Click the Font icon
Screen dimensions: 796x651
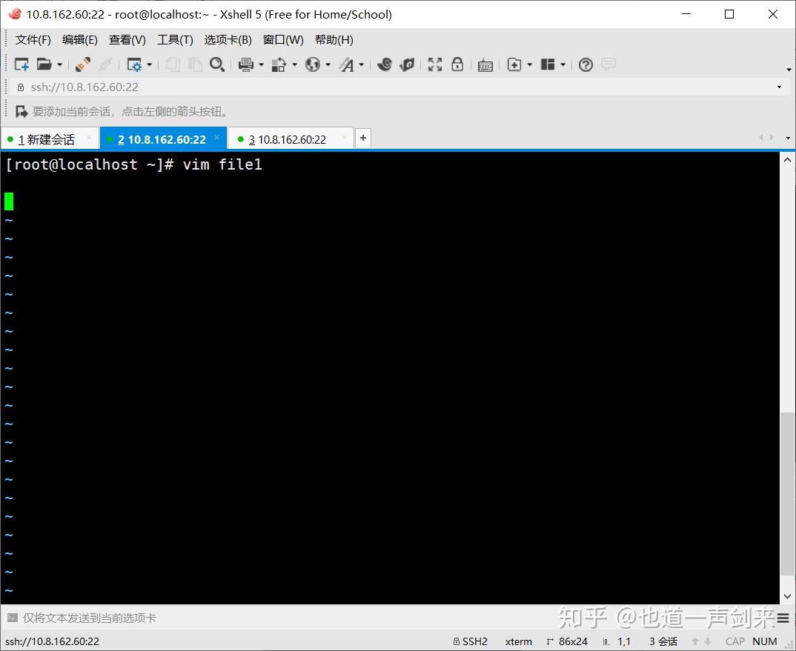coord(347,64)
